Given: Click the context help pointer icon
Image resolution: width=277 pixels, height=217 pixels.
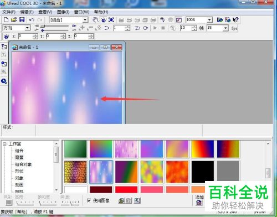Looking at the screenshot, I should (x=235, y=20).
